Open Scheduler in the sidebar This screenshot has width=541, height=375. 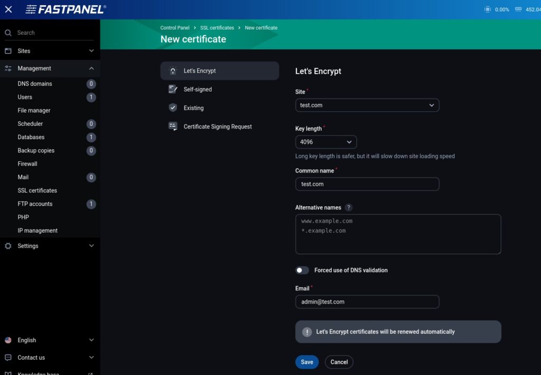tap(30, 124)
